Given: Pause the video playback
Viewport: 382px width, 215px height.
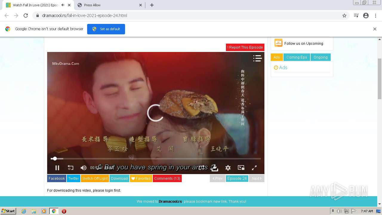Looking at the screenshot, I should pos(57,168).
